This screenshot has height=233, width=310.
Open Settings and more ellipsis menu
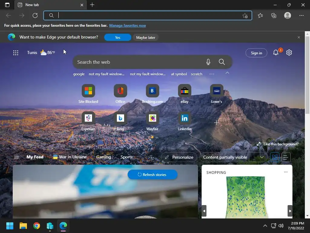coord(301,15)
